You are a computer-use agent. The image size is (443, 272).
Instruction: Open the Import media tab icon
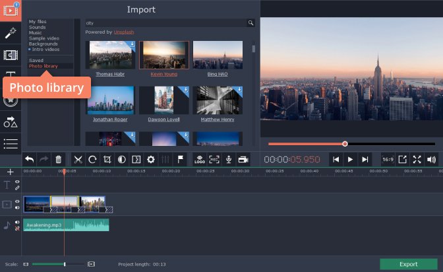[11, 11]
